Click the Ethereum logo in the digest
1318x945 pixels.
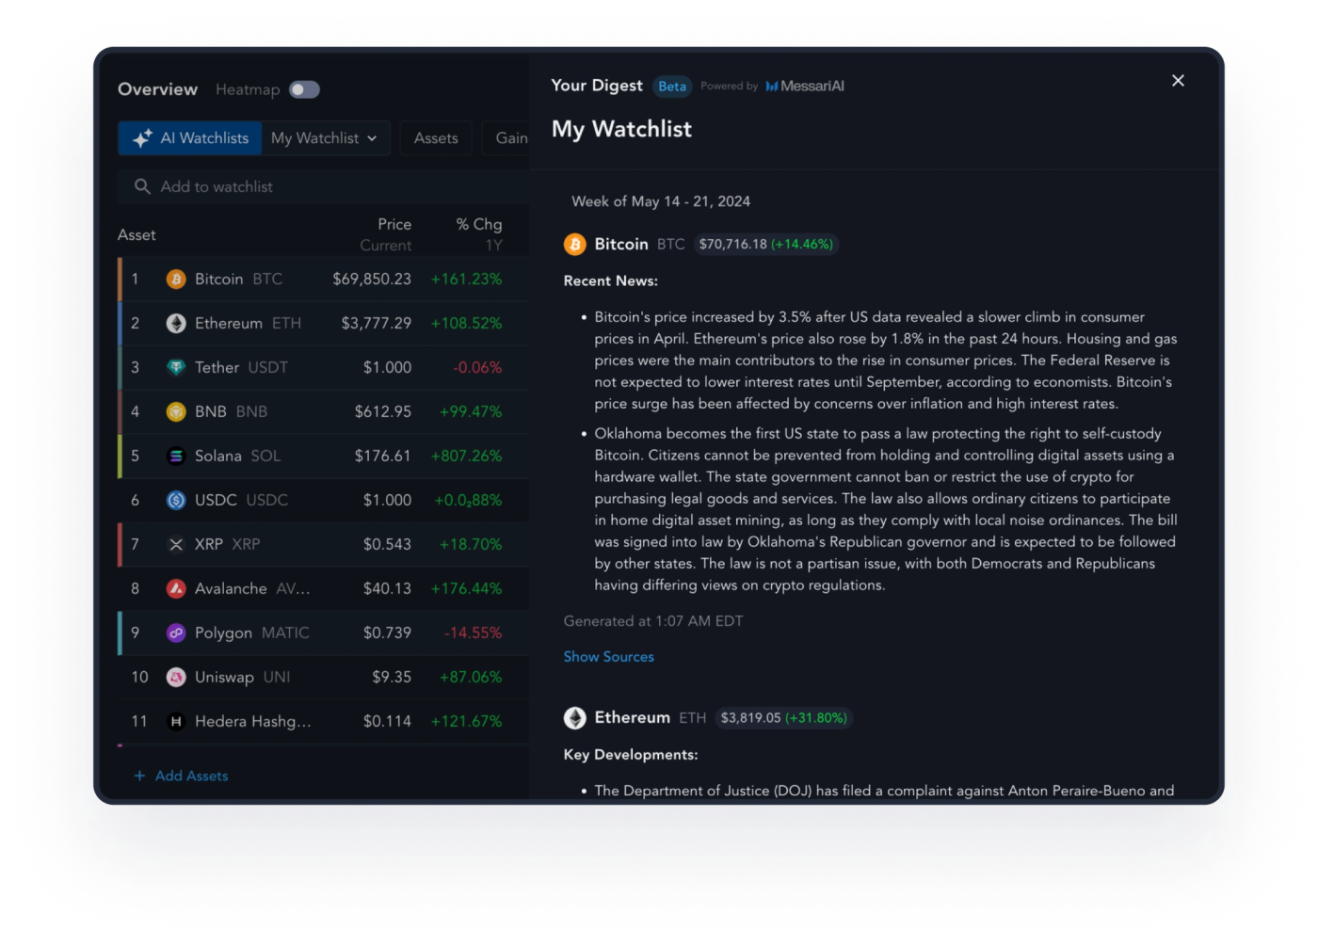tap(574, 718)
